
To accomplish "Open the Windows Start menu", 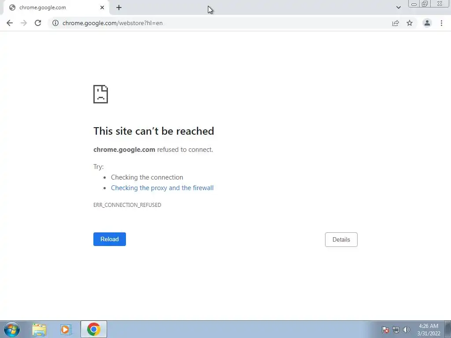I will pyautogui.click(x=12, y=329).
